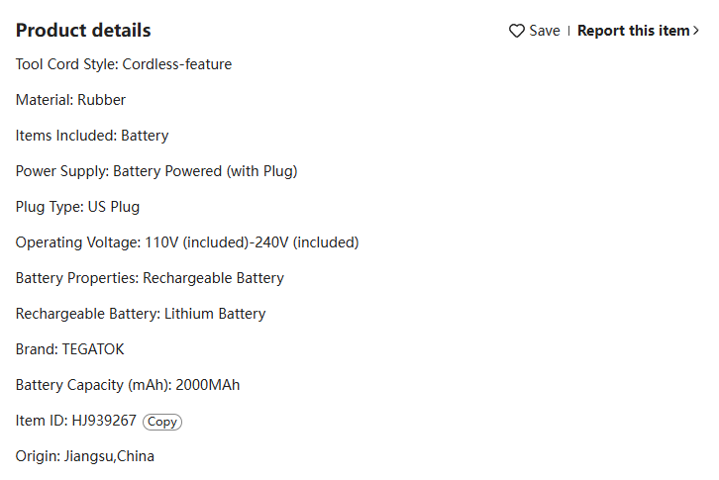Click the Plug Type: US Plug text
The width and height of the screenshot is (719, 480).
pyautogui.click(x=77, y=207)
